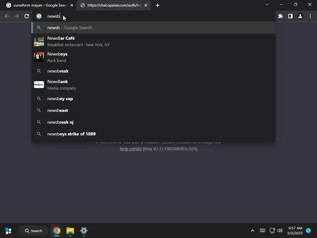Click the Google icon in address bar

click(x=39, y=16)
